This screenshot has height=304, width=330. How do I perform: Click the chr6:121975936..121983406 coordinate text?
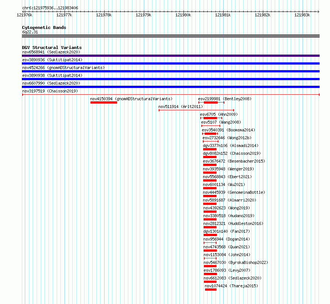coord(50,8)
